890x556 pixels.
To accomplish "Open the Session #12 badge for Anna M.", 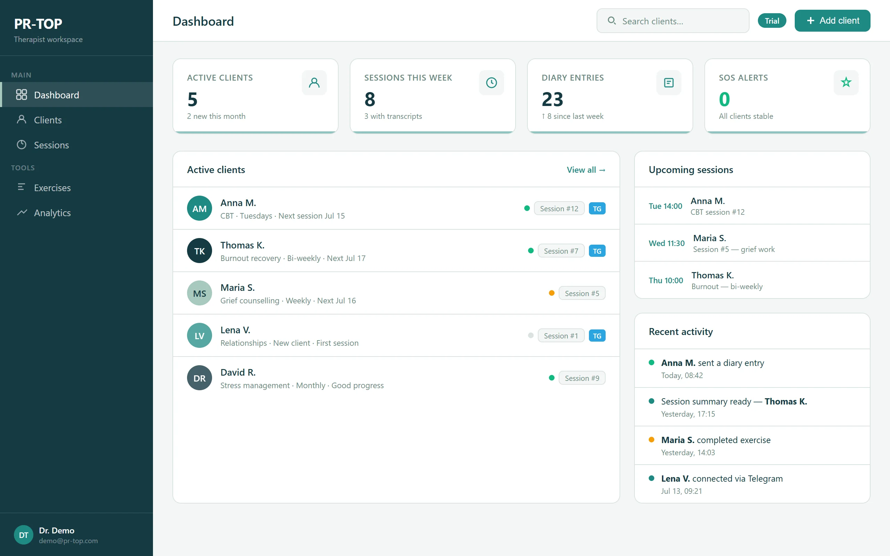I will point(559,208).
